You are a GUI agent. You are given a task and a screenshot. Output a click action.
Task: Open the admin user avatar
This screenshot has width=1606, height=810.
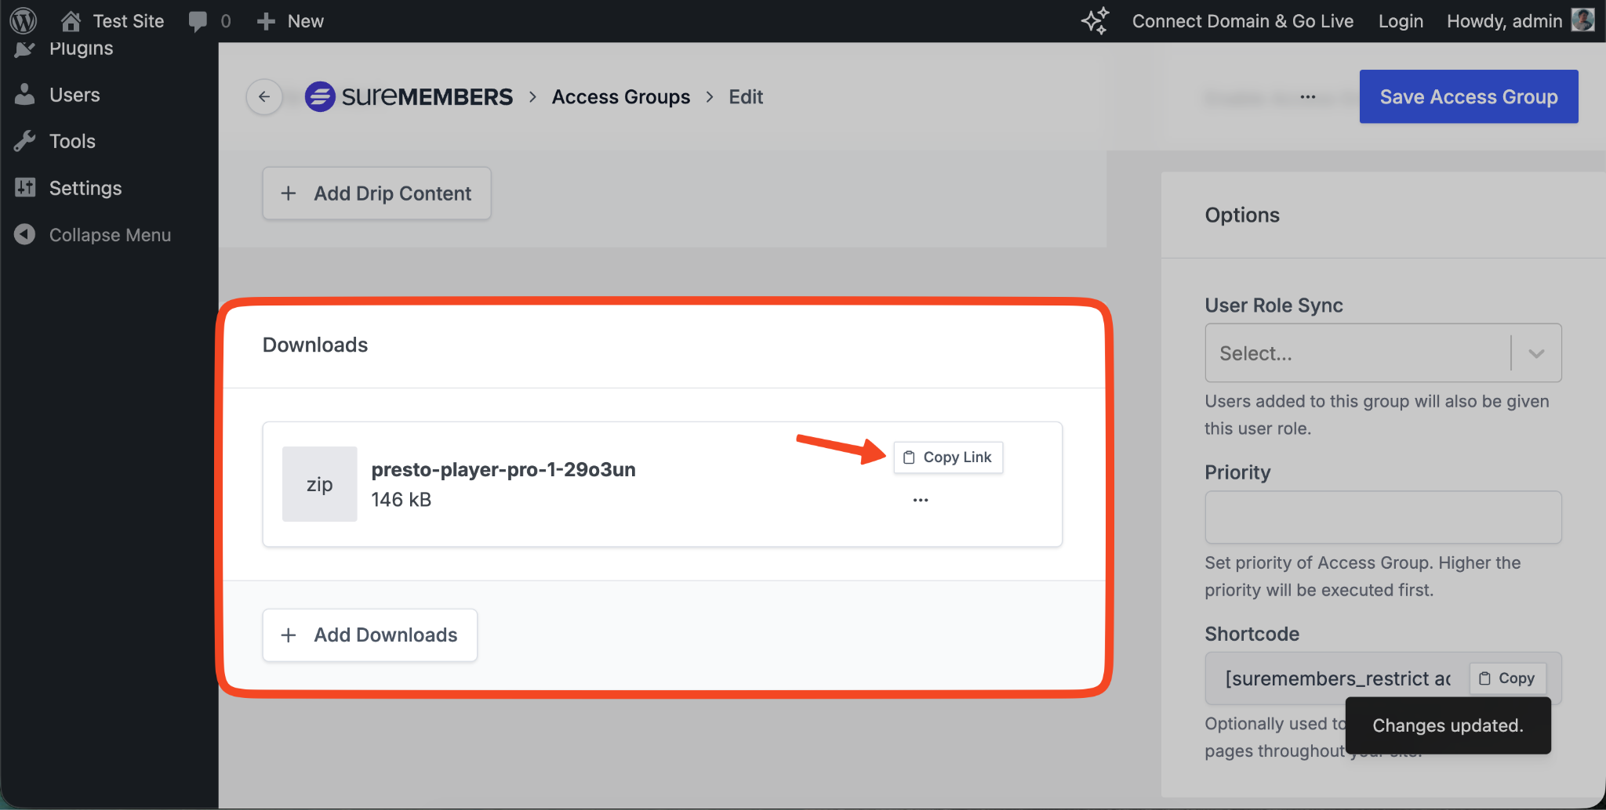pyautogui.click(x=1582, y=20)
